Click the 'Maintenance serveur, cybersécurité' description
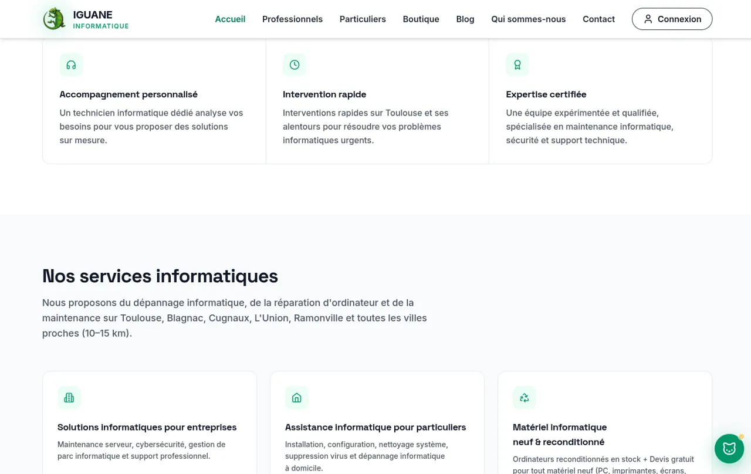 pos(141,451)
